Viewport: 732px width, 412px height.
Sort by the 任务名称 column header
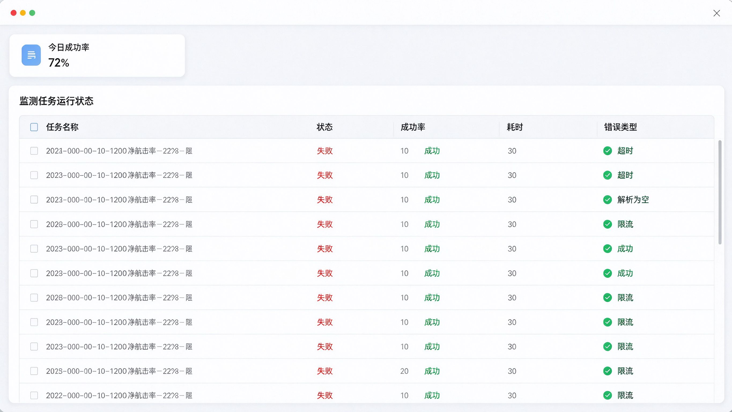pyautogui.click(x=62, y=127)
